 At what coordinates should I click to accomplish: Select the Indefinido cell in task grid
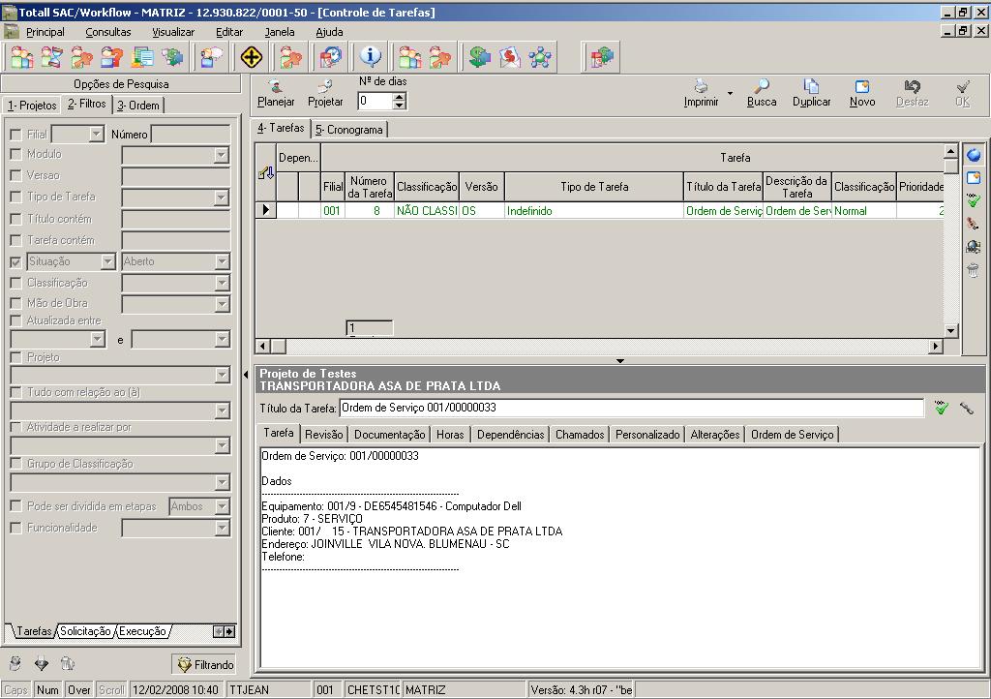(593, 210)
